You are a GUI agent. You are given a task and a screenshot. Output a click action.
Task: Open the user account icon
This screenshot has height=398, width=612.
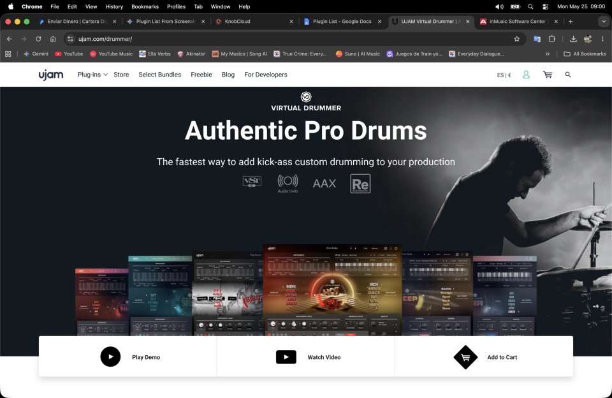pos(526,75)
